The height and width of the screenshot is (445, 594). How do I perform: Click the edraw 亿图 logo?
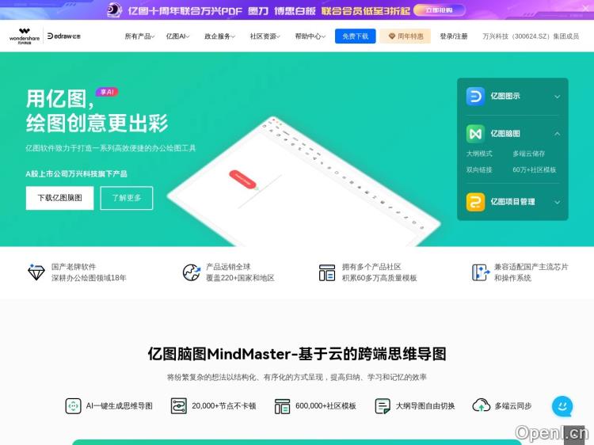pos(63,36)
